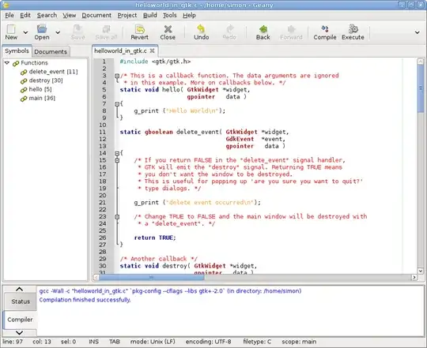427x348 pixels.
Task: Open the Search menu
Action: 47,16
